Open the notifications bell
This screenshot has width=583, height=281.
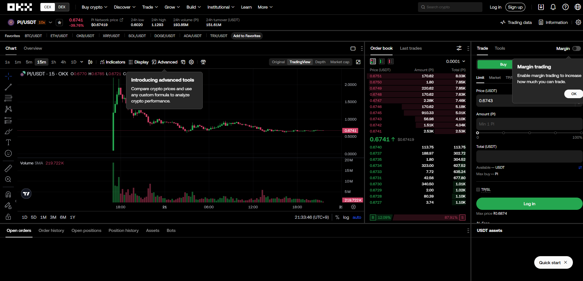pyautogui.click(x=553, y=7)
